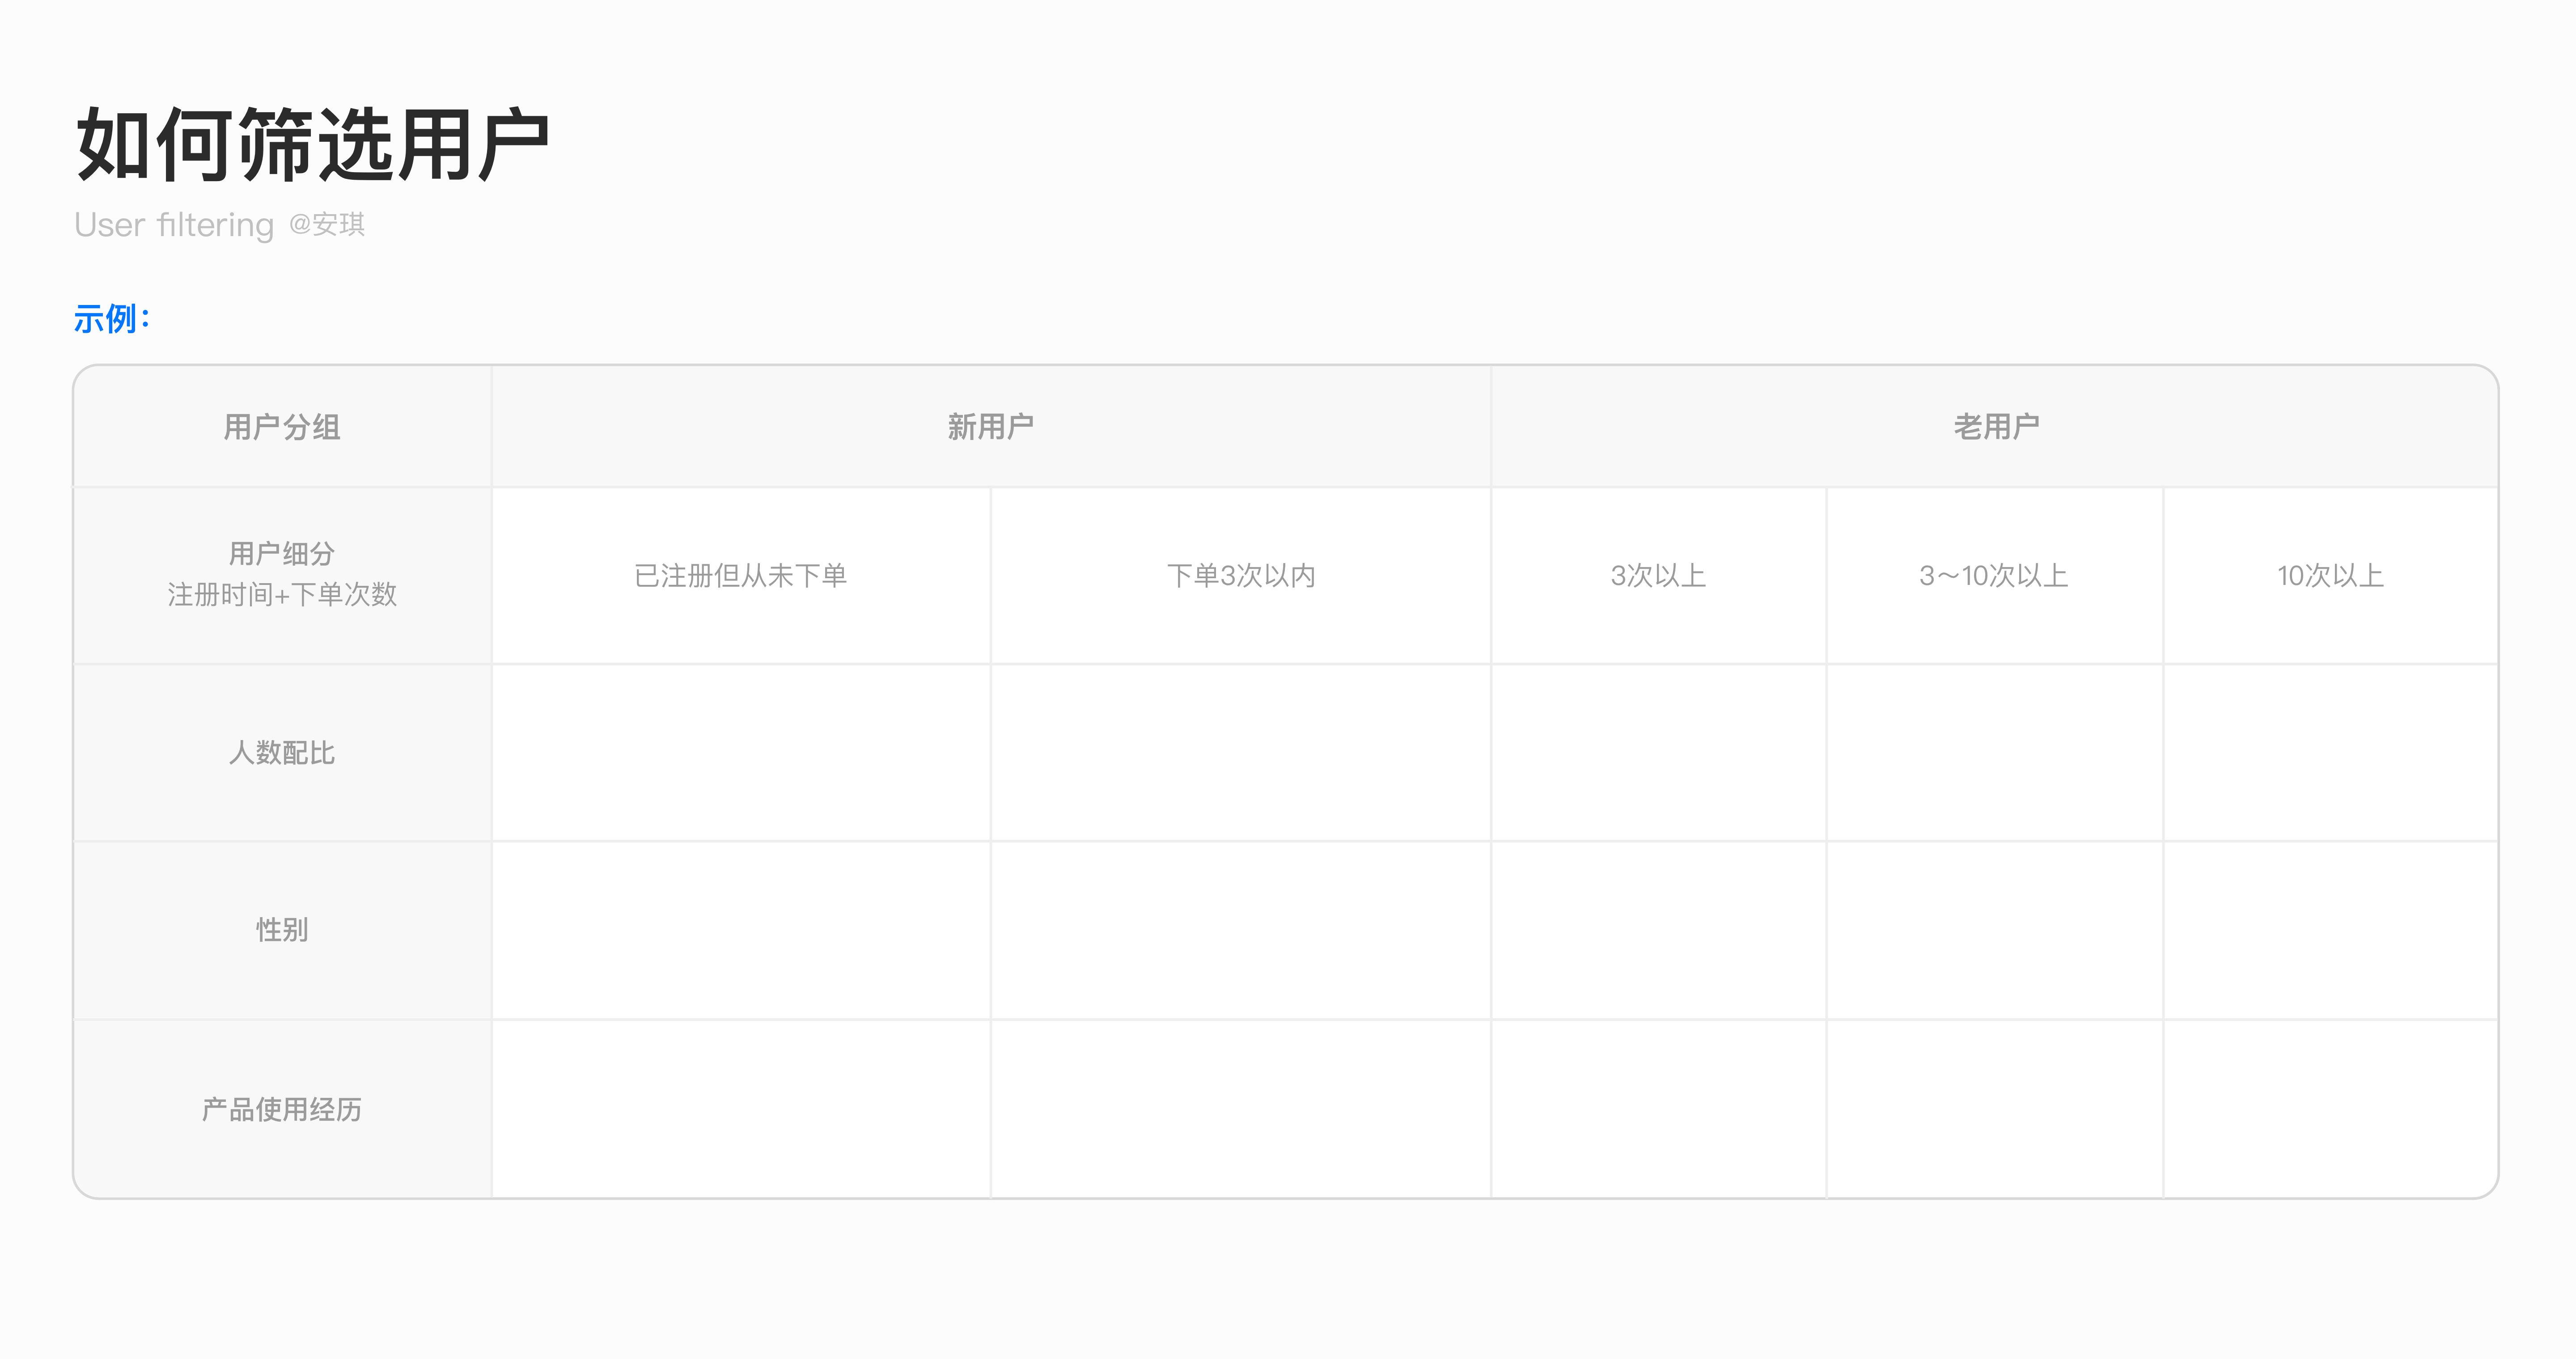Select the 下单3次以内 cell
The width and height of the screenshot is (2576, 1359).
pos(1241,576)
